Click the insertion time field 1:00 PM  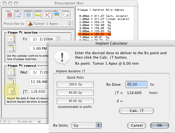tap(39, 48)
